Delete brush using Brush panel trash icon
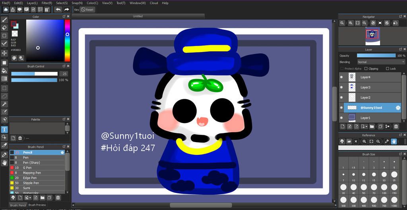The width and height of the screenshot is (407, 210). point(58,198)
